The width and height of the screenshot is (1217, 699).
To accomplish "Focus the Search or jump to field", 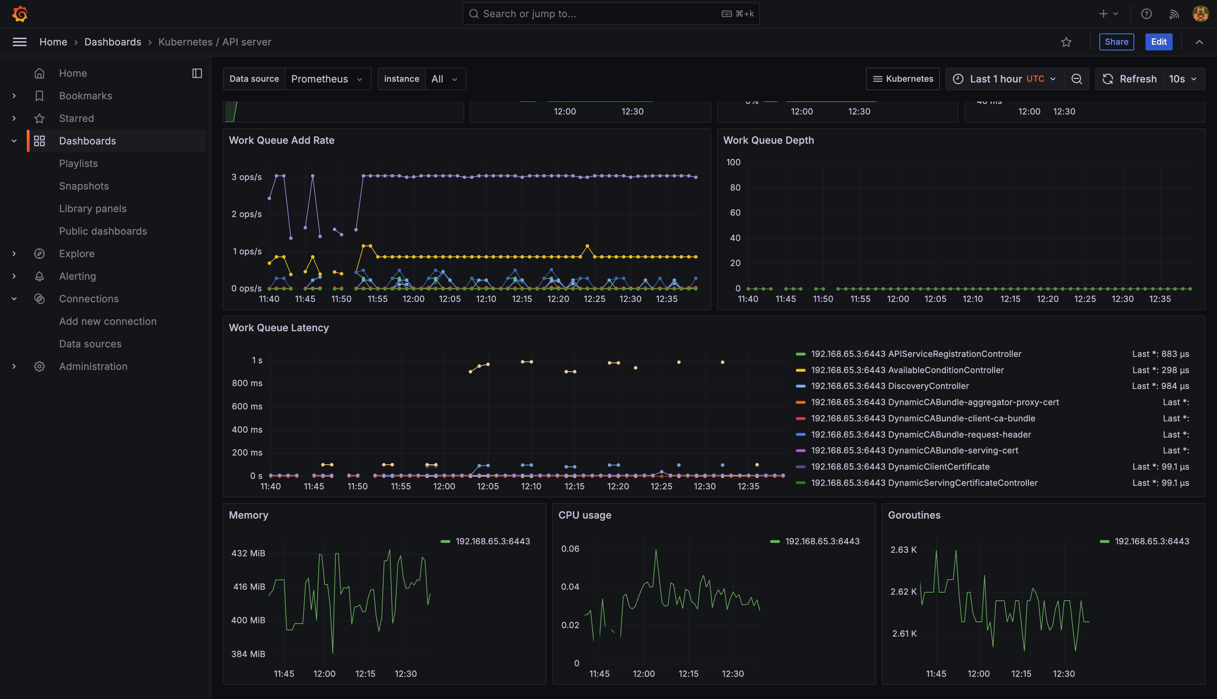I will tap(611, 13).
